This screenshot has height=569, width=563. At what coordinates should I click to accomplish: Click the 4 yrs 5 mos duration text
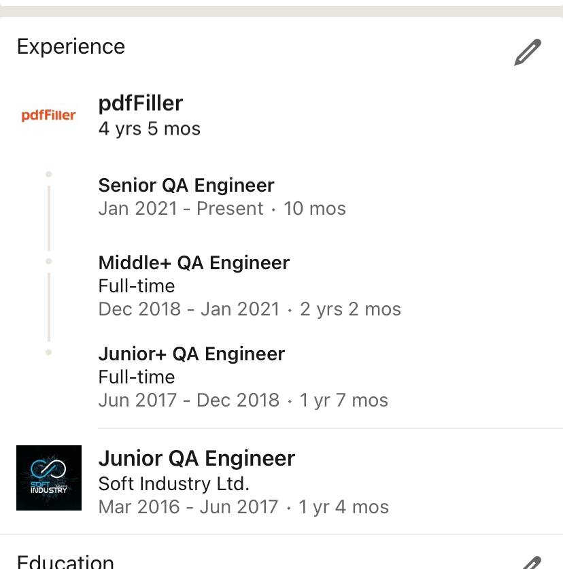pyautogui.click(x=149, y=128)
